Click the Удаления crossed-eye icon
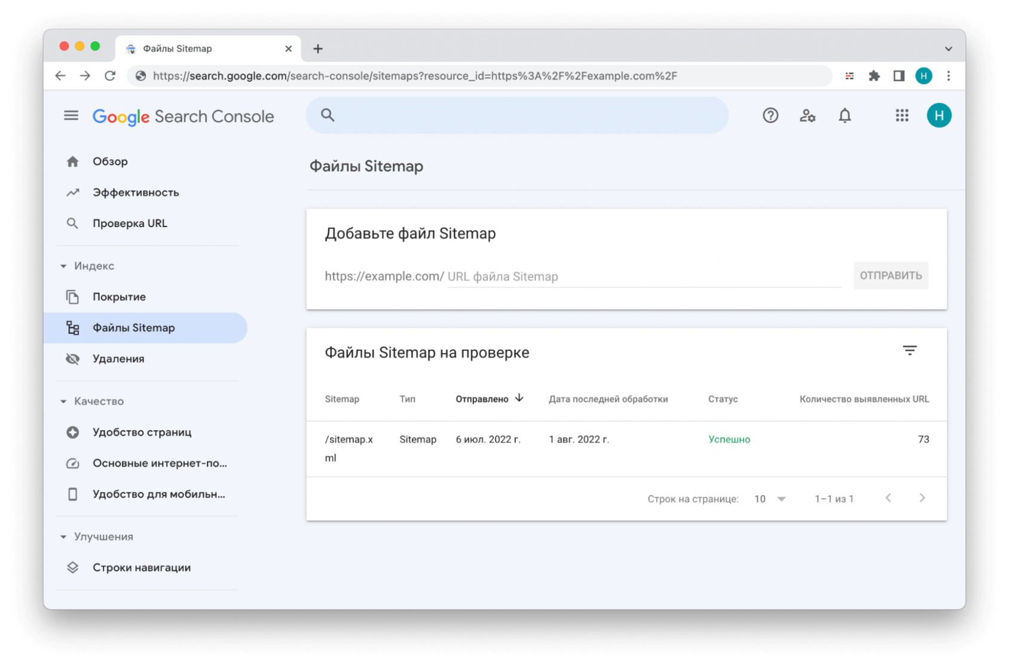This screenshot has width=1009, height=667. (73, 359)
